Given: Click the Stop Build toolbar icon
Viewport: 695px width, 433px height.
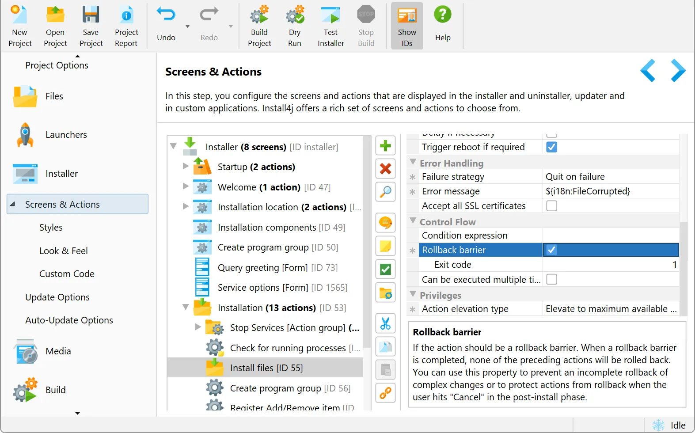Looking at the screenshot, I should coord(366,26).
